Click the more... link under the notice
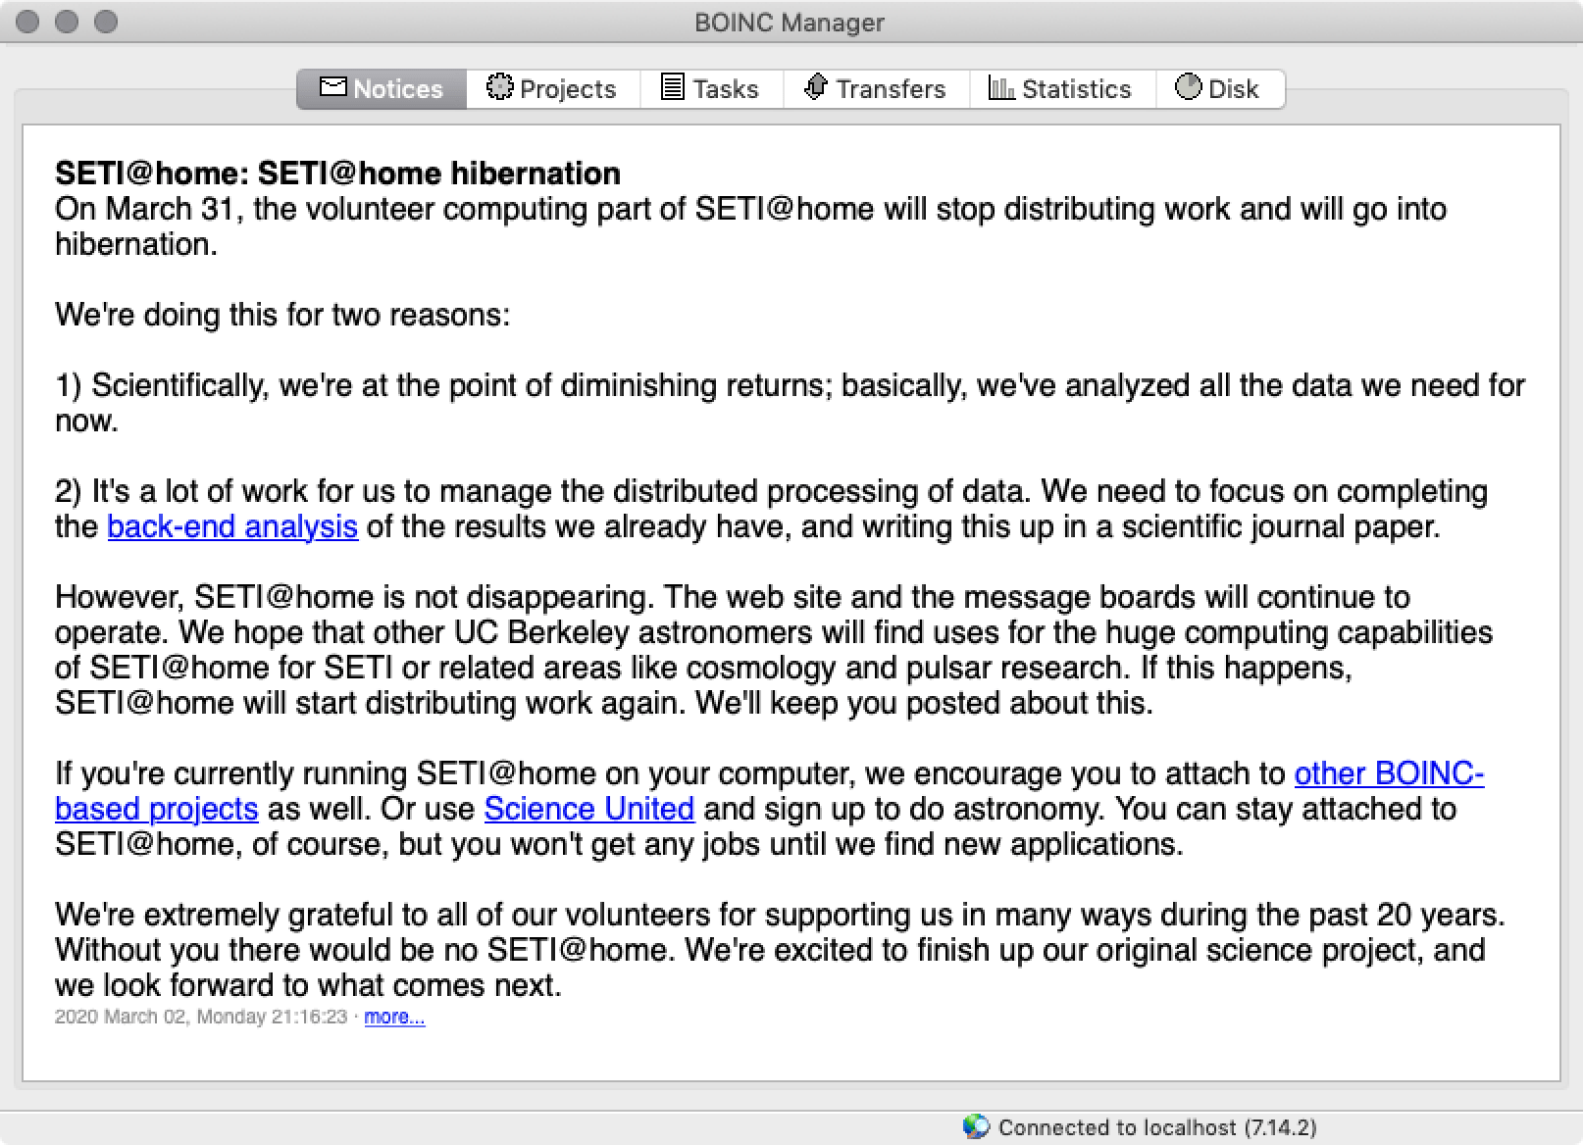This screenshot has height=1145, width=1583. [x=394, y=1017]
